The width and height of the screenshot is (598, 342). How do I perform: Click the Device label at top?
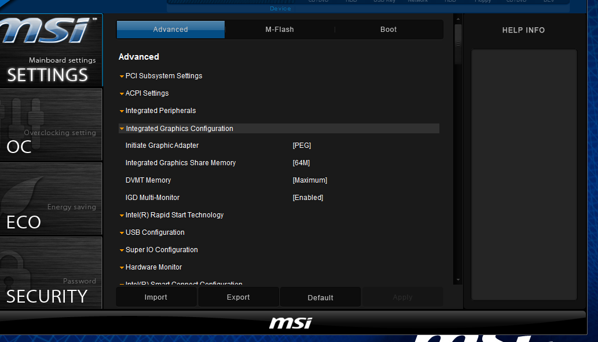pyautogui.click(x=280, y=8)
